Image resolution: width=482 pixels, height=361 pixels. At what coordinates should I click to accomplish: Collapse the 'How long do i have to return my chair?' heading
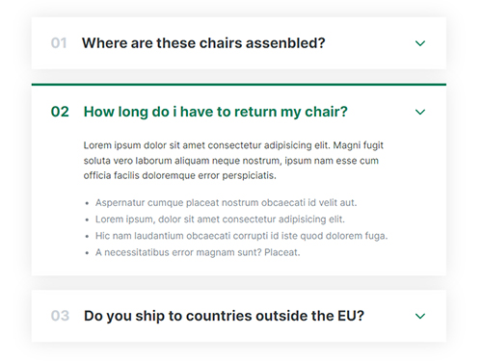[215, 112]
